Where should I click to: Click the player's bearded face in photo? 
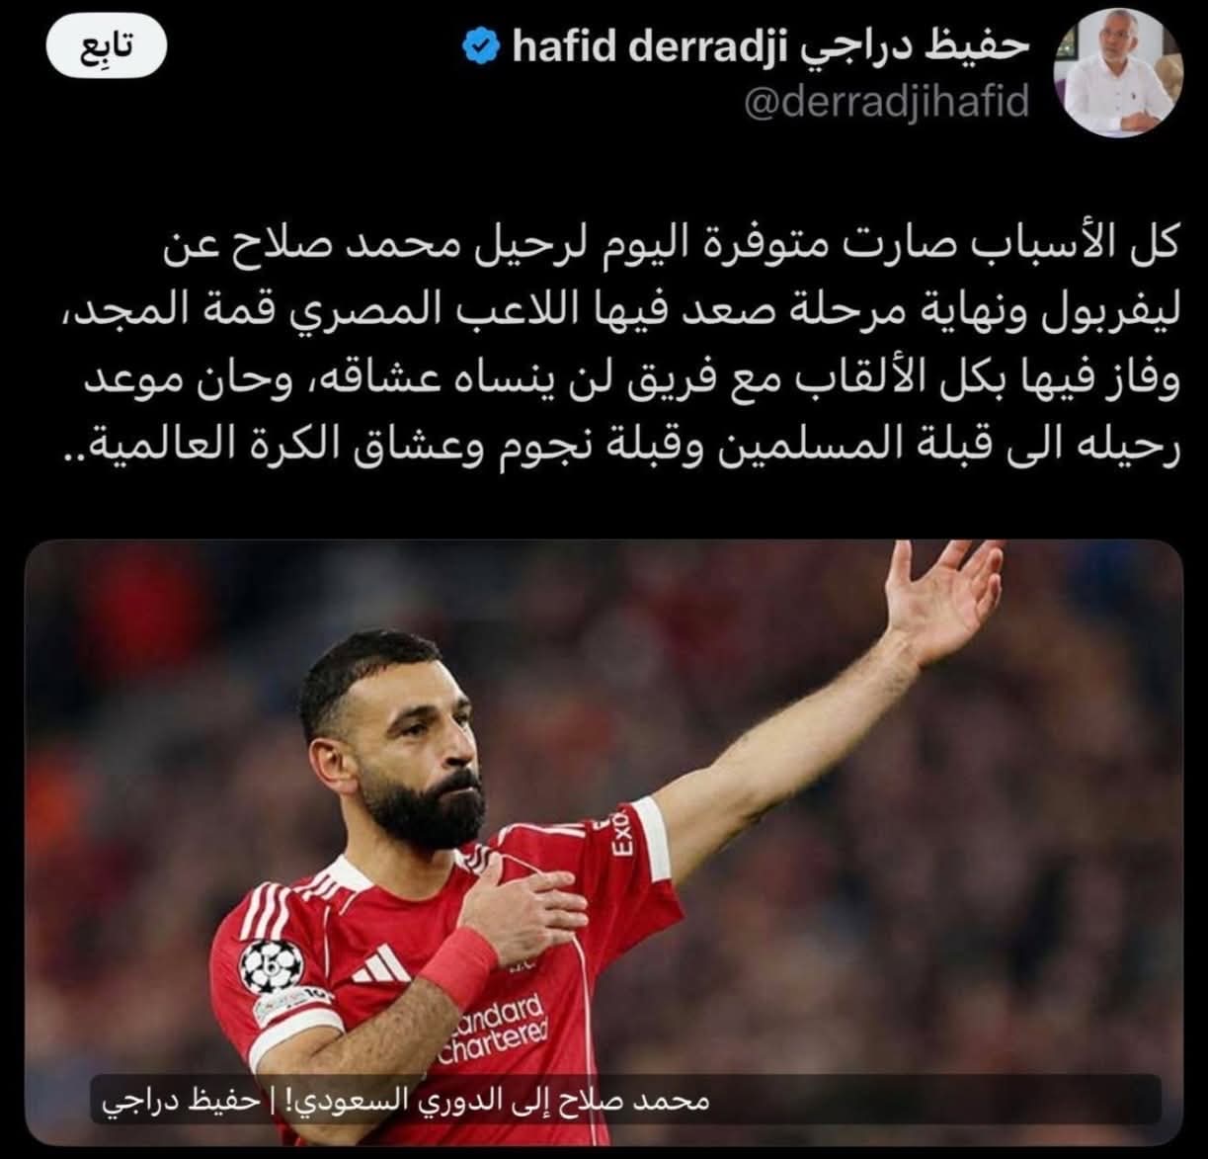pos(420,751)
